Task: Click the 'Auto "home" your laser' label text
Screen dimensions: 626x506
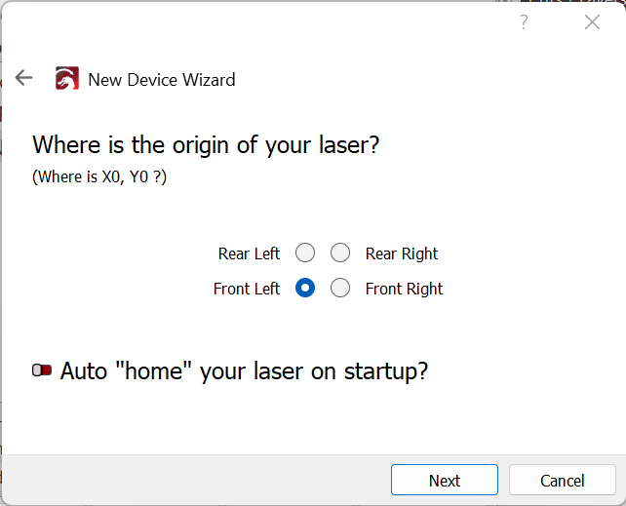Action: 244,371
